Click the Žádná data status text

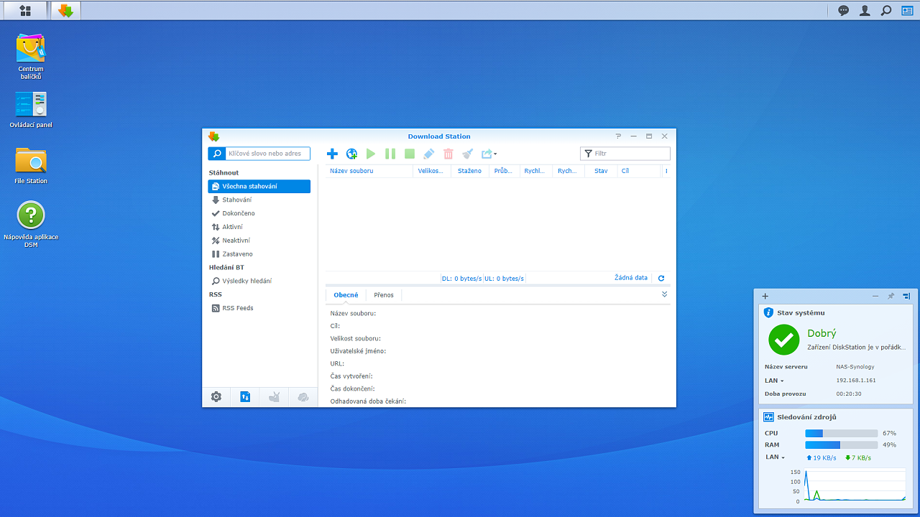point(631,278)
